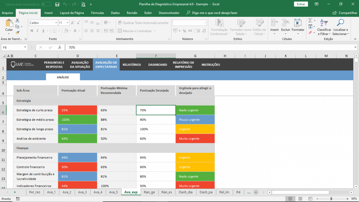Click the ANÁLISE button
The image size is (359, 202).
pos(63,77)
